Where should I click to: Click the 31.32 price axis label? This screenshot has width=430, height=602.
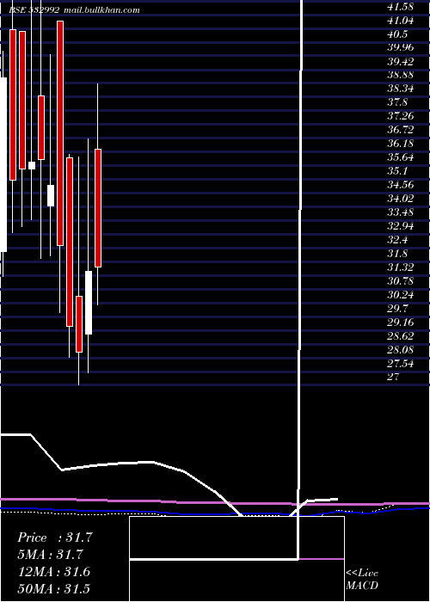click(x=401, y=267)
